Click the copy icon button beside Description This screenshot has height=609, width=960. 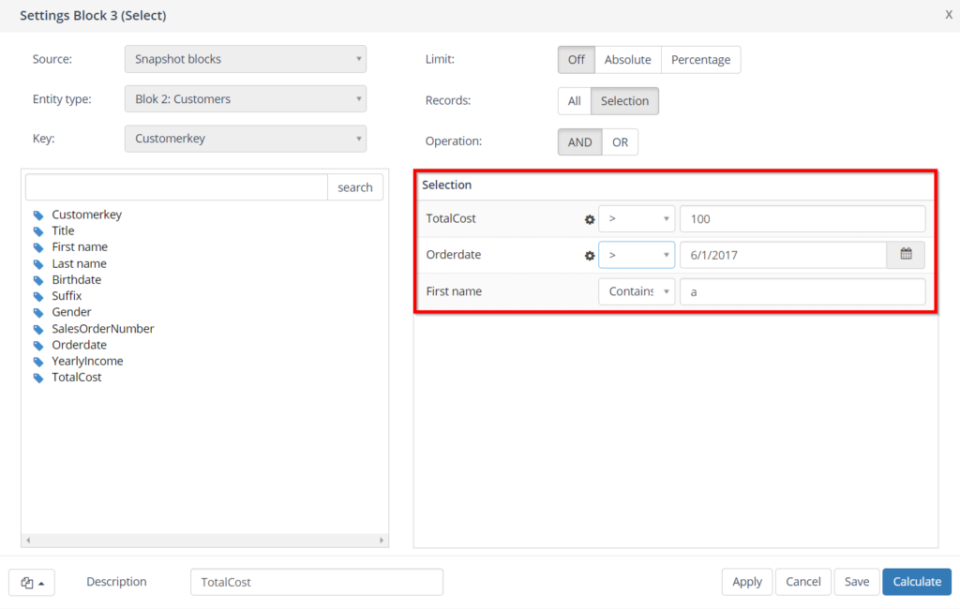(x=32, y=582)
